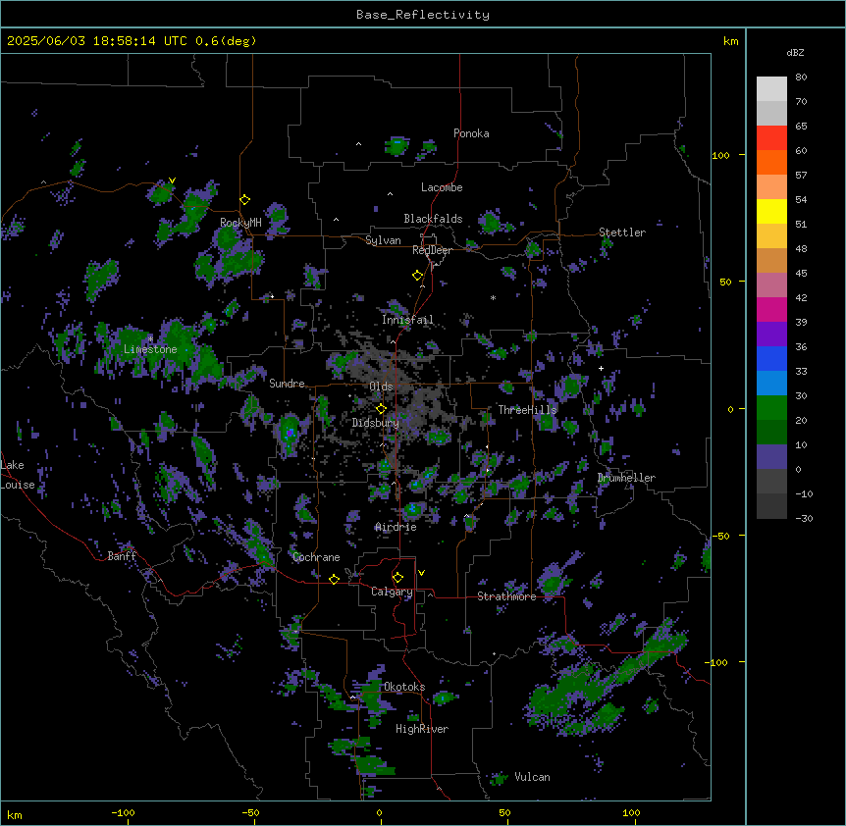Screen dimensions: 846x826
Task: Pick the magenta 39-42 dBZ legend swatch
Action: pyautogui.click(x=771, y=309)
